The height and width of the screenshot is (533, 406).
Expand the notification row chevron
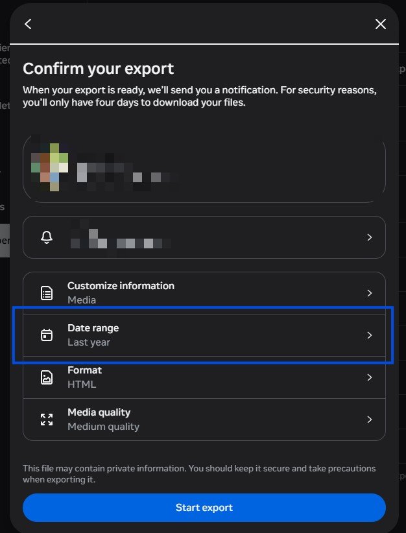tap(370, 237)
